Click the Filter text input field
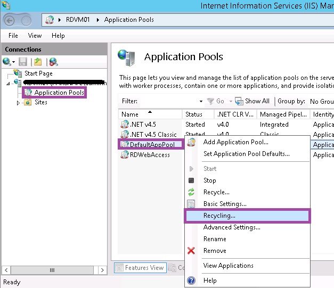 168,101
